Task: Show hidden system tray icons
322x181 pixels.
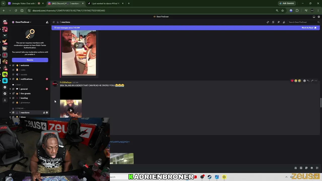Action: click(286, 177)
